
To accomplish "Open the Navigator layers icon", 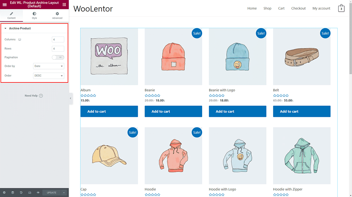I will 13,193.
